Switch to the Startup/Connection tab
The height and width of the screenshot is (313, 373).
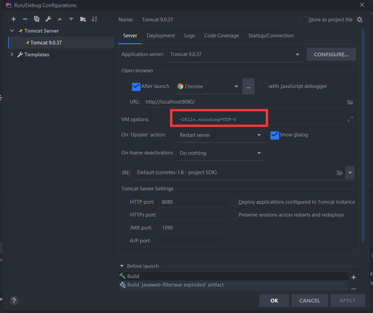271,36
